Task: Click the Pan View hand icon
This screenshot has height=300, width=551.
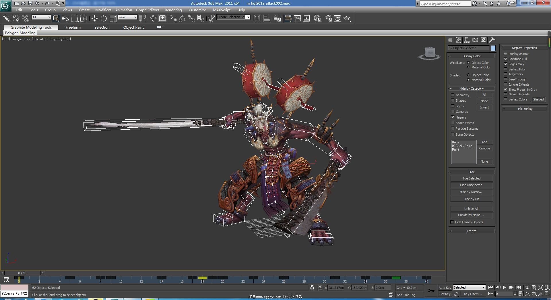Action: click(x=534, y=294)
